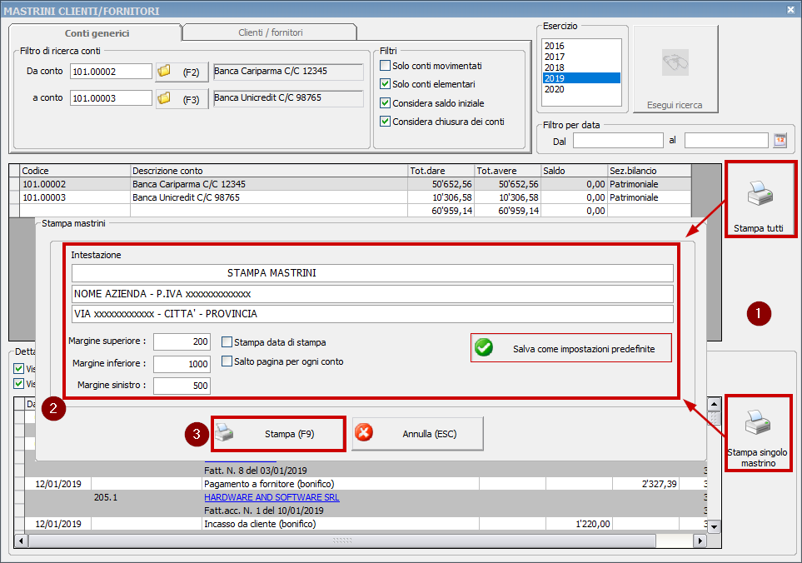This screenshot has height=563, width=802.
Task: Switch to the Clienti / fornitori tab
Action: [x=272, y=31]
